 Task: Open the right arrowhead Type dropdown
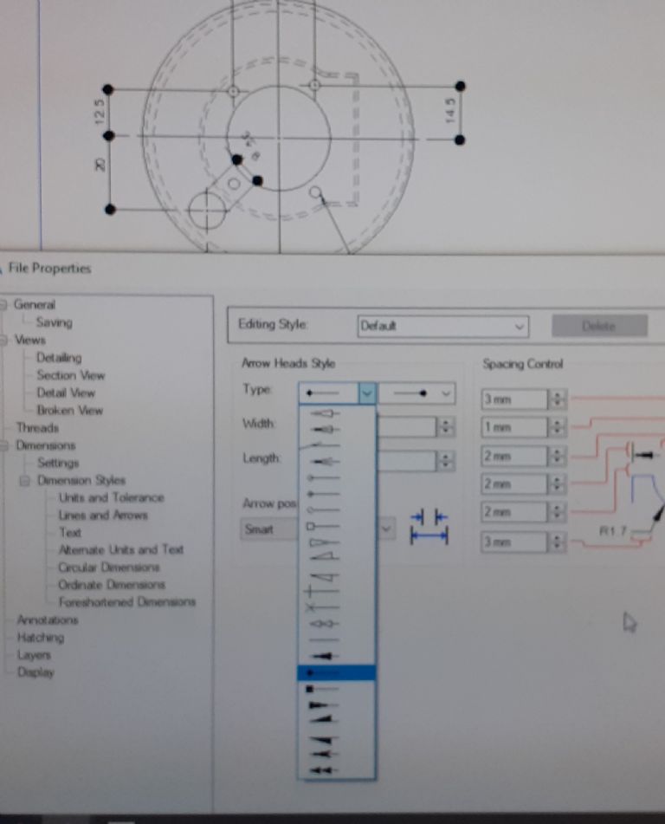pyautogui.click(x=446, y=393)
